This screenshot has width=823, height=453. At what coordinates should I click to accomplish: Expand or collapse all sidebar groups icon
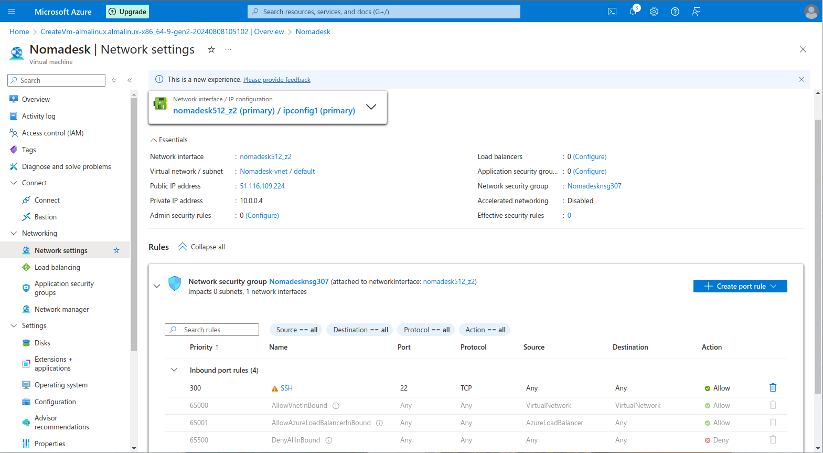pos(114,80)
